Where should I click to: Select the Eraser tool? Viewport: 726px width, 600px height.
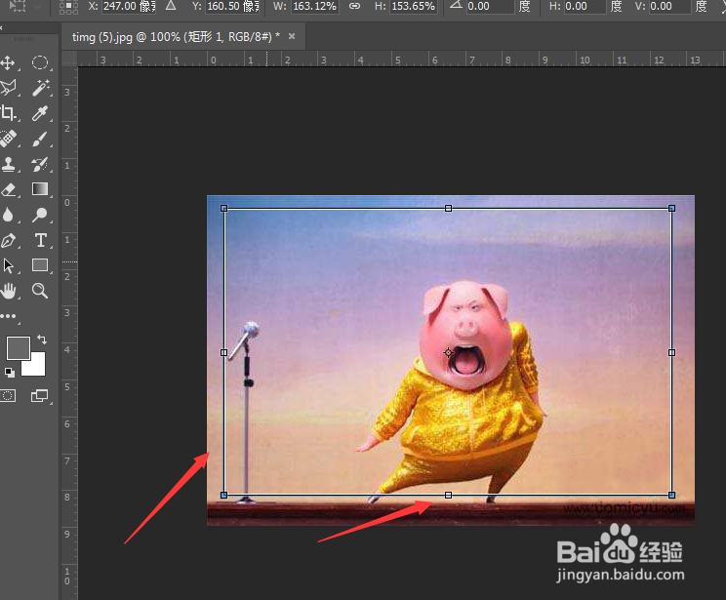pos(8,189)
